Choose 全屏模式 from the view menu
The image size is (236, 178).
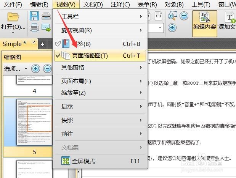click(100, 161)
